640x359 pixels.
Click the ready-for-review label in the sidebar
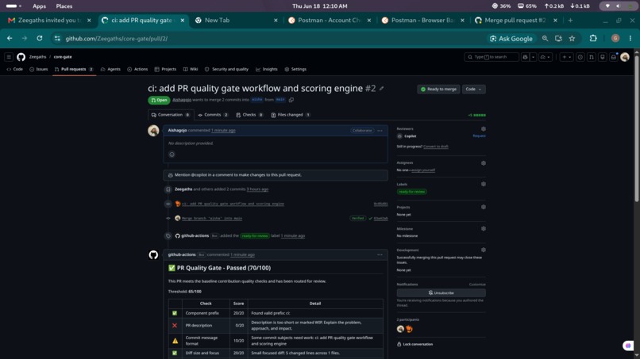pos(411,192)
